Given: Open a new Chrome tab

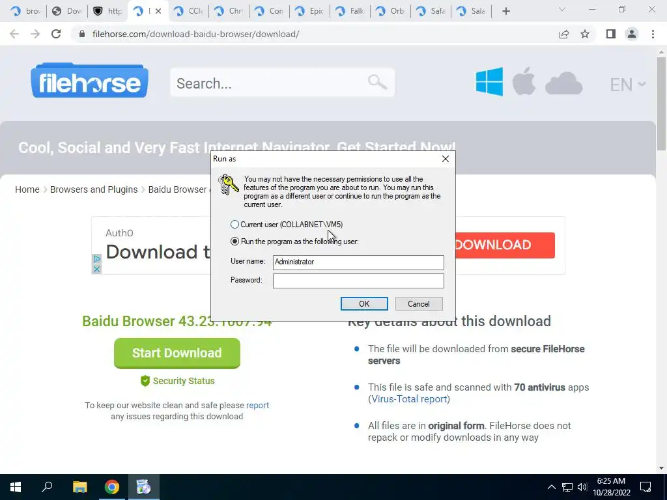Looking at the screenshot, I should 505,12.
